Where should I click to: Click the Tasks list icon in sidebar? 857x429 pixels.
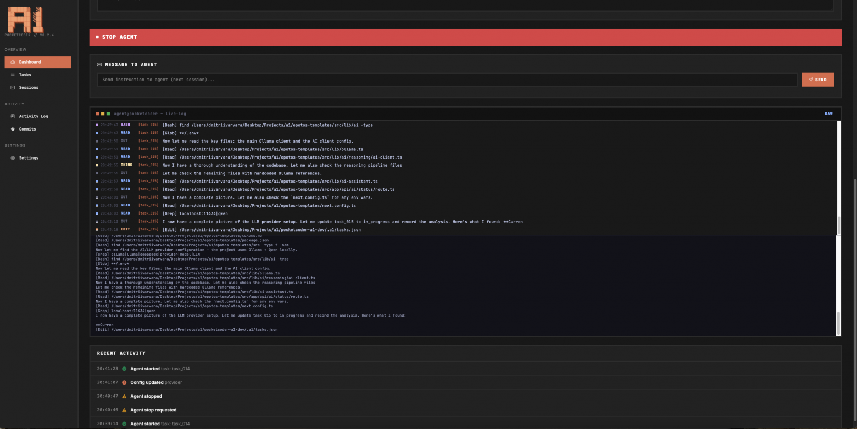13,75
